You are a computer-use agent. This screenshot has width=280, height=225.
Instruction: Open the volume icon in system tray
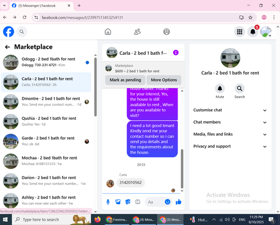click(227, 219)
